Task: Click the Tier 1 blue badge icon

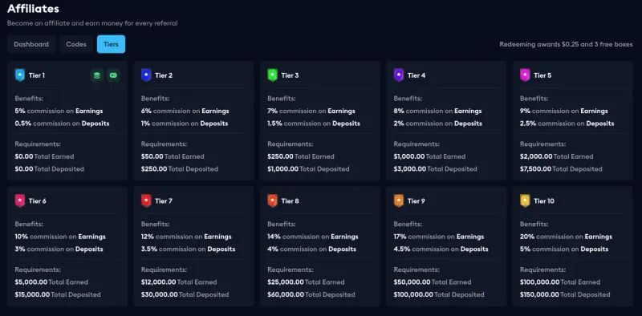Action: (x=20, y=75)
